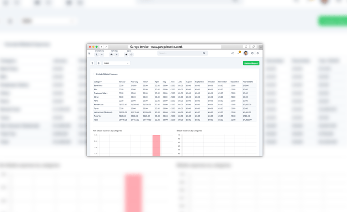
Task: Click the pink bar in expenses chart
Action: point(156,145)
